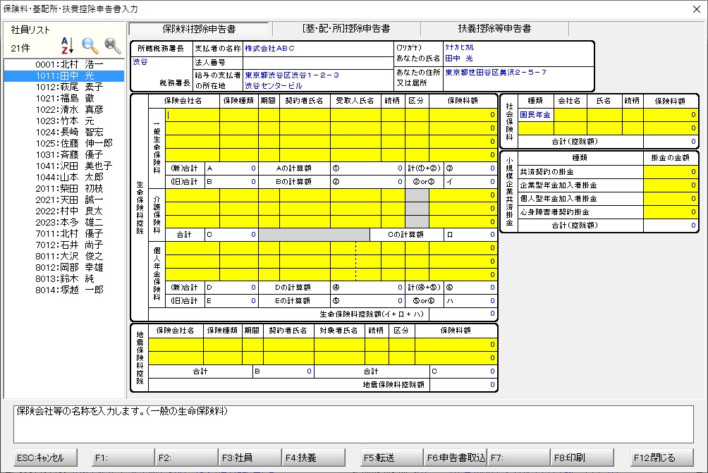Select employee 1012:萩尾 素子
Screen dimensions: 708x473
pos(64,87)
